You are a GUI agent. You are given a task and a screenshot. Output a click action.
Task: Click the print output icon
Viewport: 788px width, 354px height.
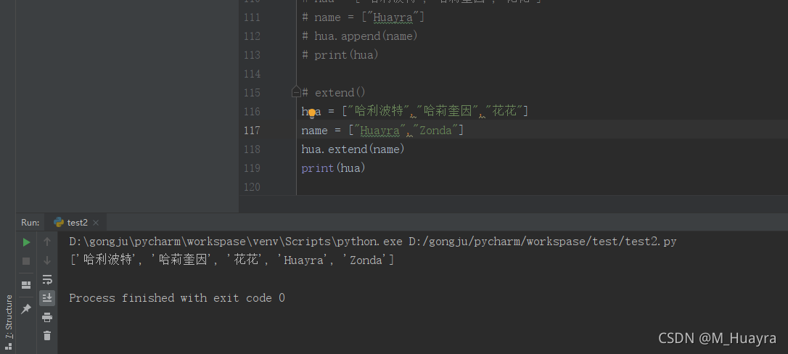coord(47,317)
